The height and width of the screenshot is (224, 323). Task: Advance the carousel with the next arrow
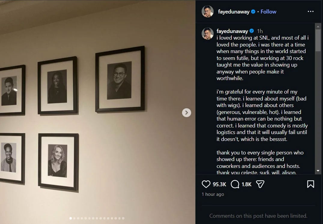(187, 113)
